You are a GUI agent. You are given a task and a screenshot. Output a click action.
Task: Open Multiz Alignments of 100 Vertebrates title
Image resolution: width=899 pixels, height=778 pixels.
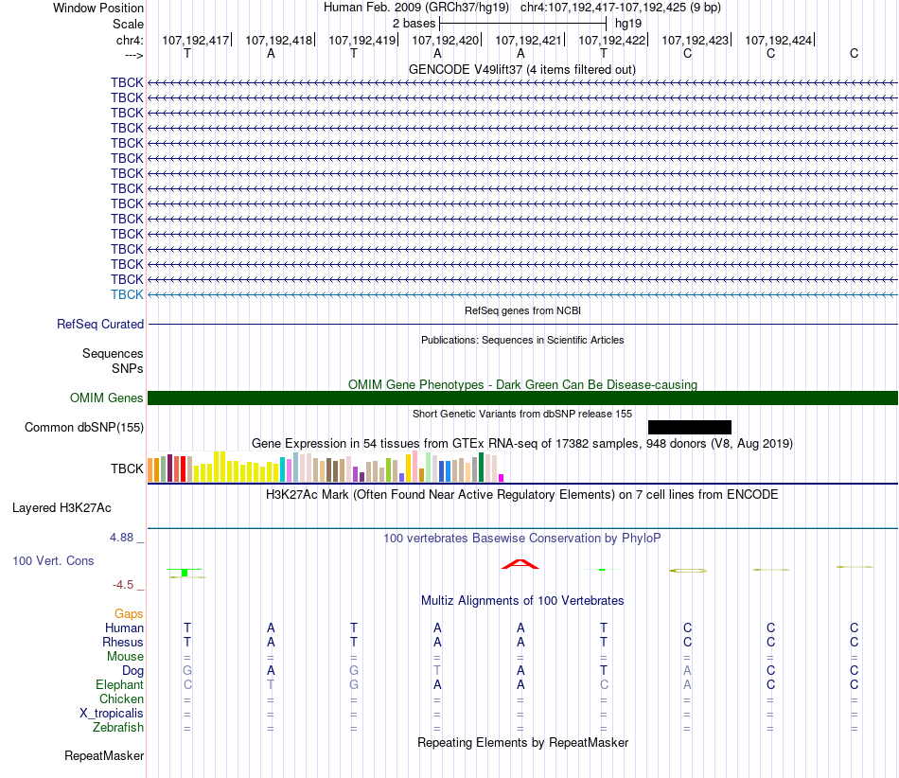(x=522, y=601)
